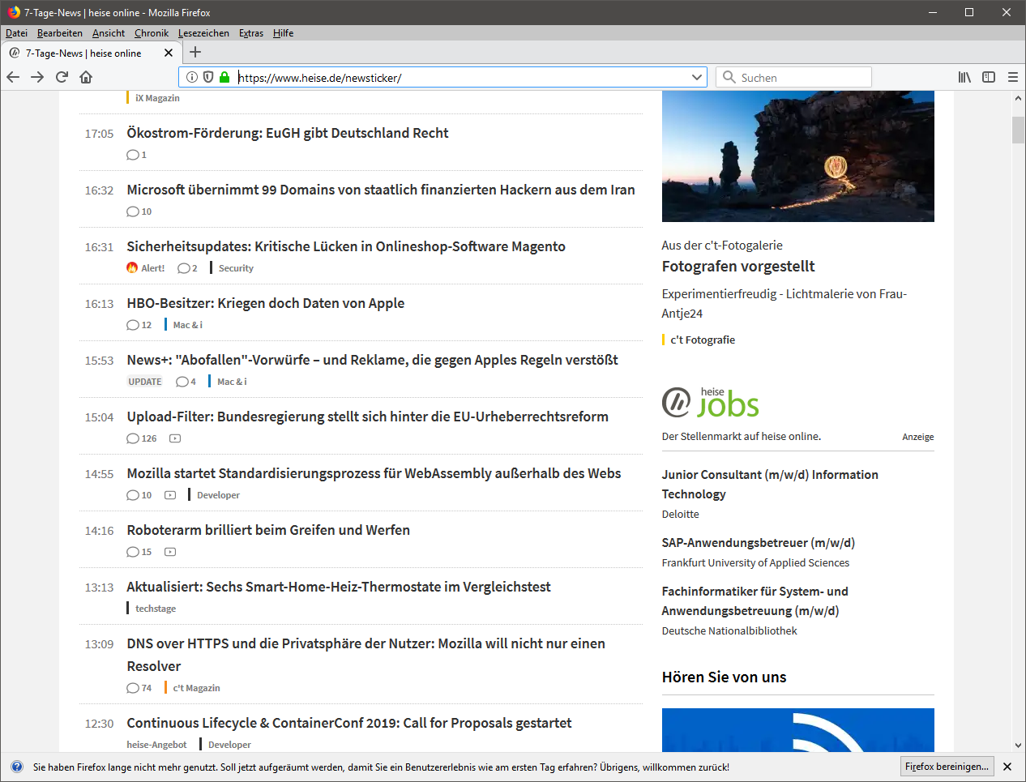The width and height of the screenshot is (1026, 782).
Task: Open the Library bookmarks icon
Action: tap(964, 77)
